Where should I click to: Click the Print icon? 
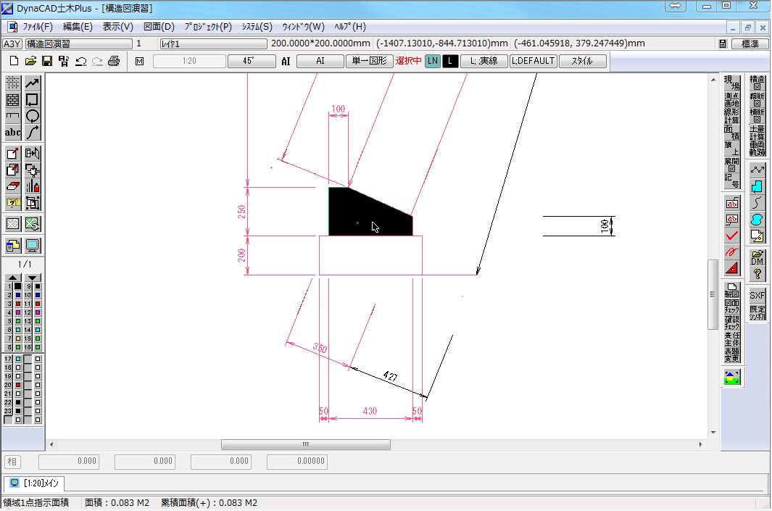(x=114, y=61)
